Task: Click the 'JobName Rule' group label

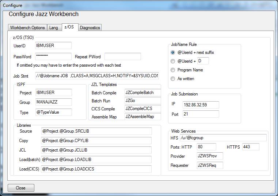Action: [184, 44]
